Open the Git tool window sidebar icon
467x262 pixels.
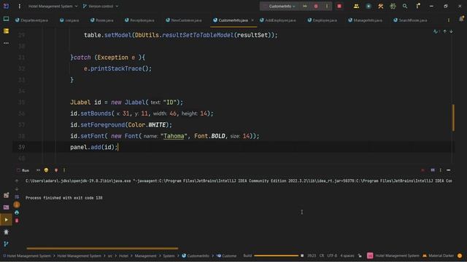6,245
